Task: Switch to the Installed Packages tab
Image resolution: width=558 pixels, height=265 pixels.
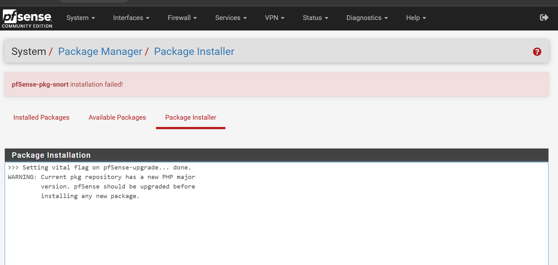Action: pos(41,117)
